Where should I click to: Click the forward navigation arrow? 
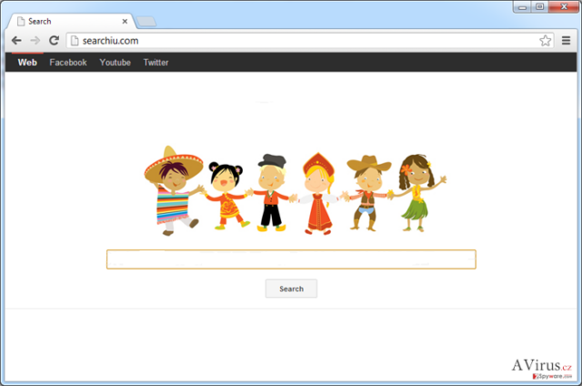[35, 40]
